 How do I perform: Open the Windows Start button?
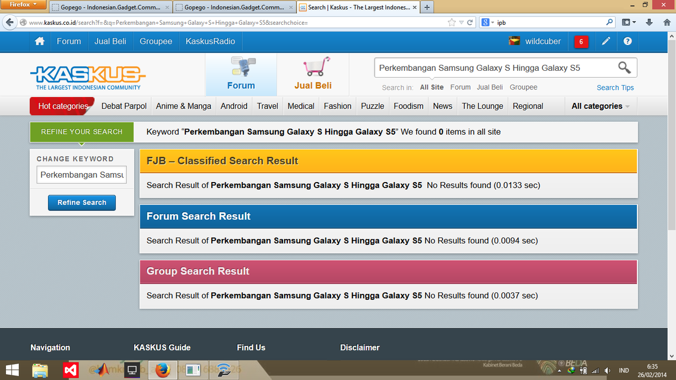12,370
